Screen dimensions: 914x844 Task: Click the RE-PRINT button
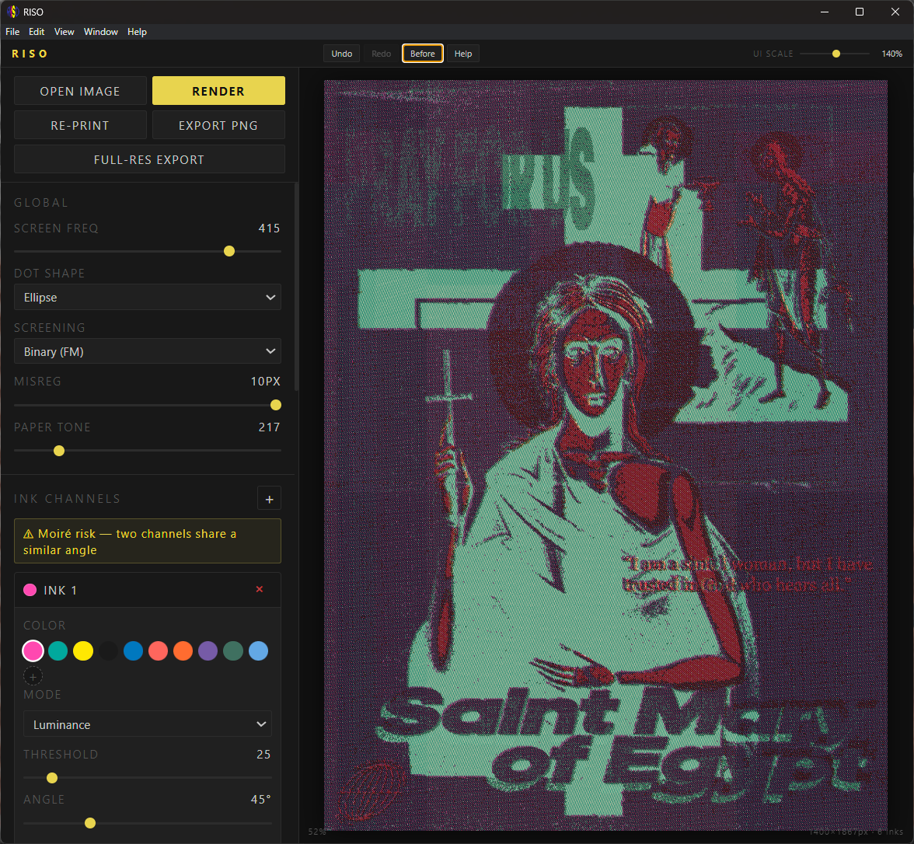81,125
